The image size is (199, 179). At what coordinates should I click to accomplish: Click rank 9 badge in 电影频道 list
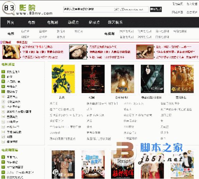(x=3, y=112)
